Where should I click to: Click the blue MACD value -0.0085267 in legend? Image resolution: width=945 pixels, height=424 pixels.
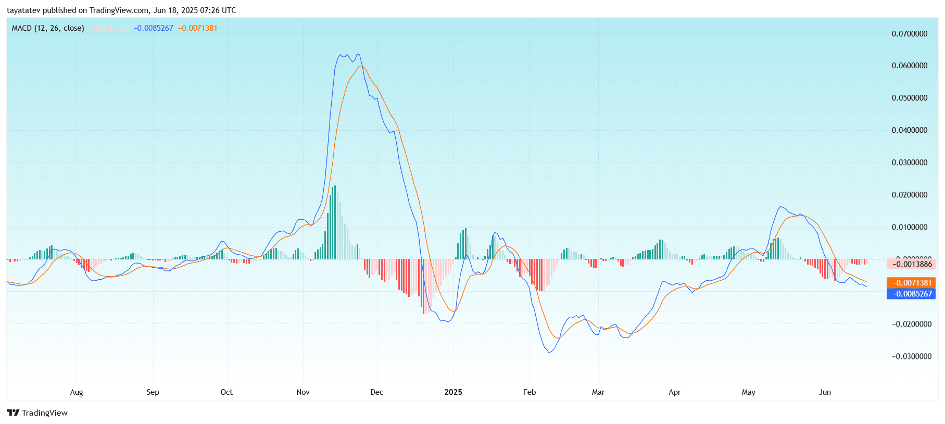coord(153,28)
